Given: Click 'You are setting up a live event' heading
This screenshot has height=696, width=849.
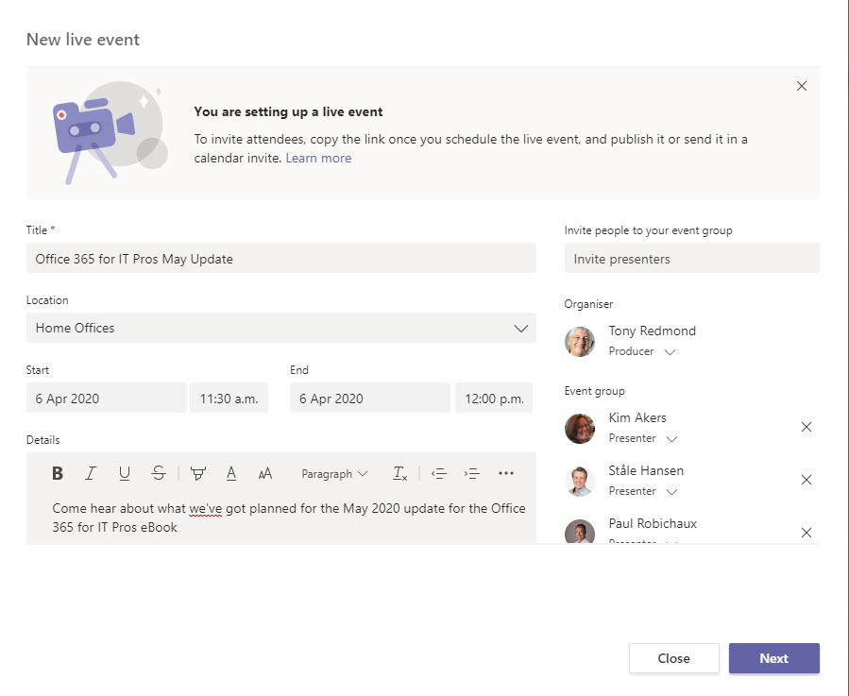Looking at the screenshot, I should 288,111.
